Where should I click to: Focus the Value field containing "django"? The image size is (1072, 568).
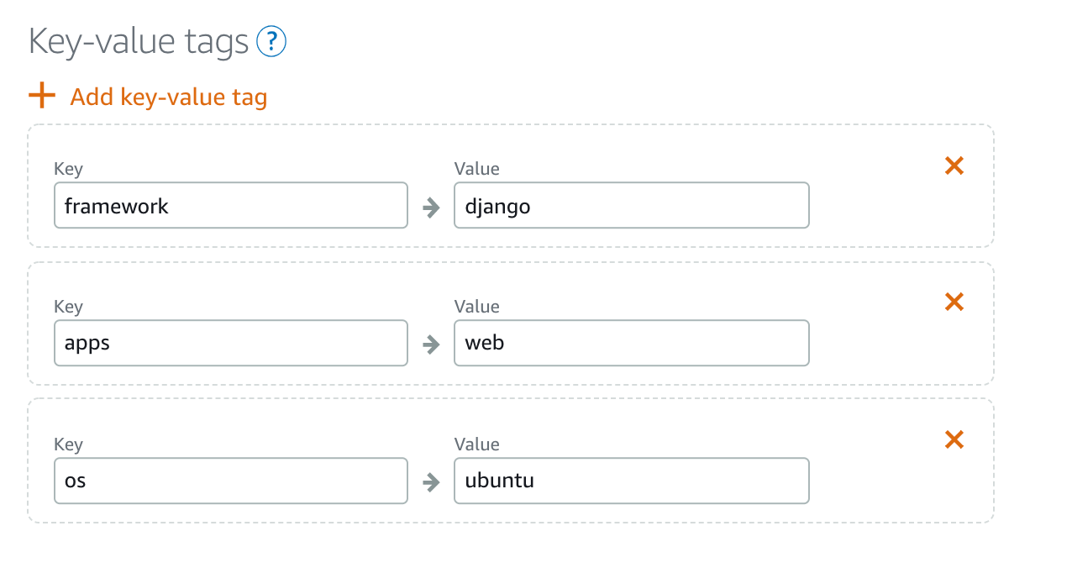click(631, 206)
